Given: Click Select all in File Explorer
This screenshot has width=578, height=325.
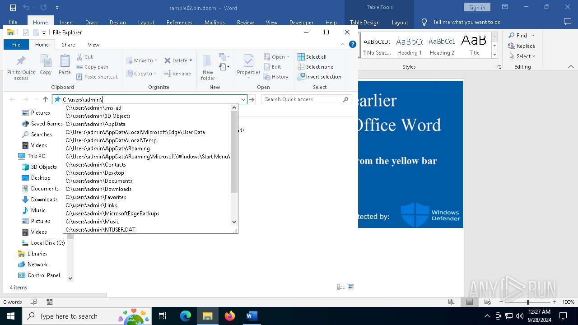Looking at the screenshot, I should (312, 57).
